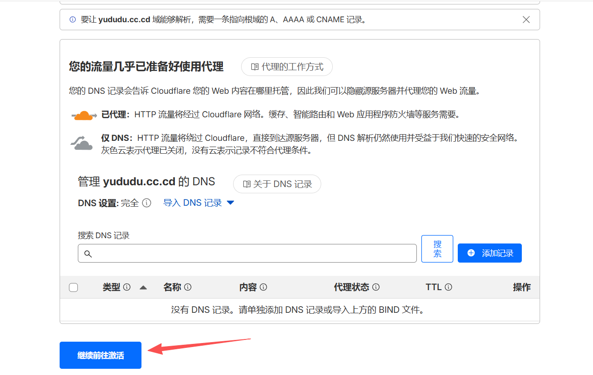The width and height of the screenshot is (593, 375).
Task: Click the 管理 yududu.cc.cd 的 DNS heading
Action: coord(146,182)
